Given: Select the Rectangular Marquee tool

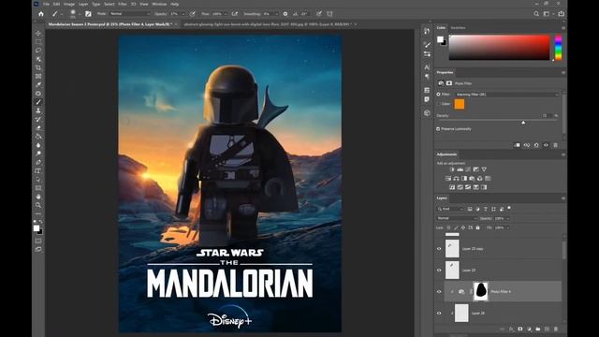Looking at the screenshot, I should pyautogui.click(x=38, y=41).
